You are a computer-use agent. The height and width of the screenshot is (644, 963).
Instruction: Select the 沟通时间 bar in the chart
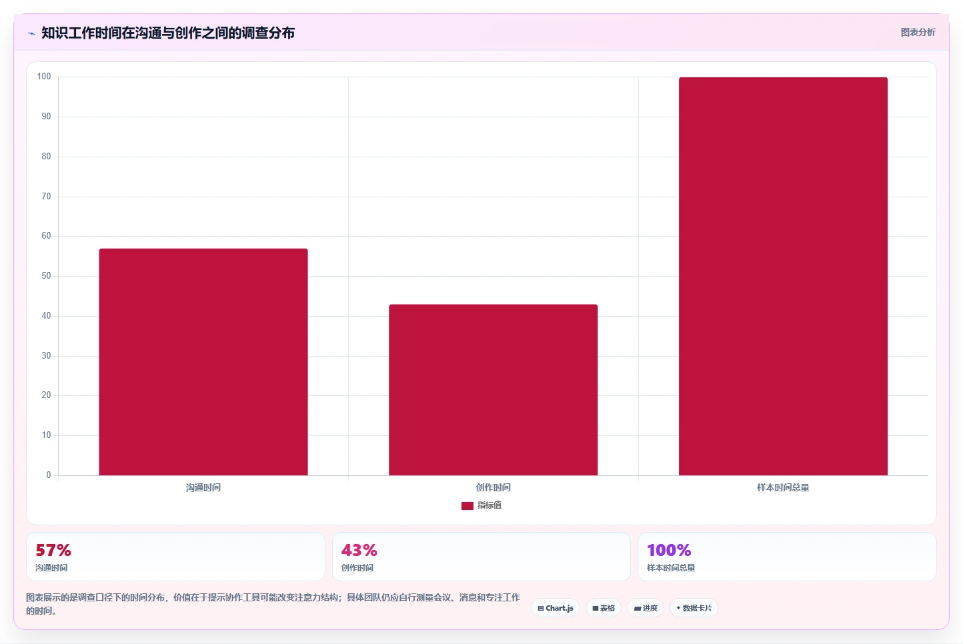[x=203, y=362]
